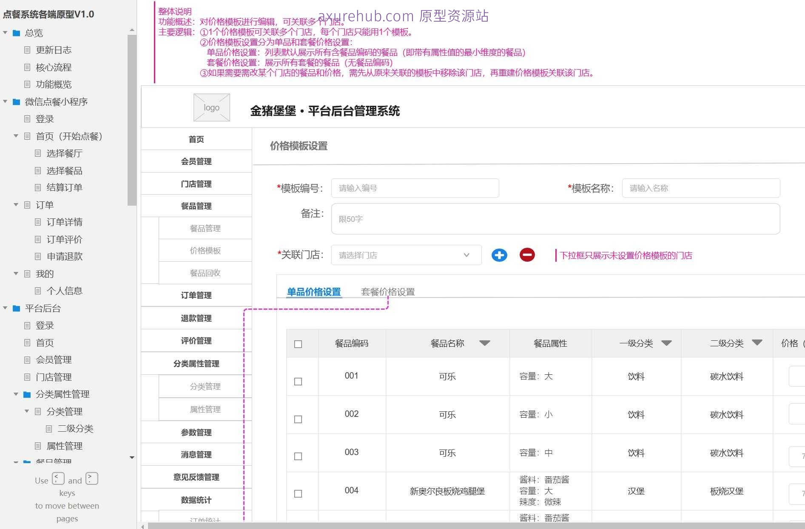
Task: Click the page icon beside 个人信息
Action: (38, 291)
